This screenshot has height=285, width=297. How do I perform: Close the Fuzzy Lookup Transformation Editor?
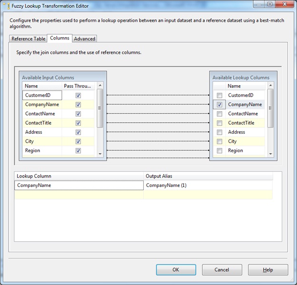[x=285, y=4]
